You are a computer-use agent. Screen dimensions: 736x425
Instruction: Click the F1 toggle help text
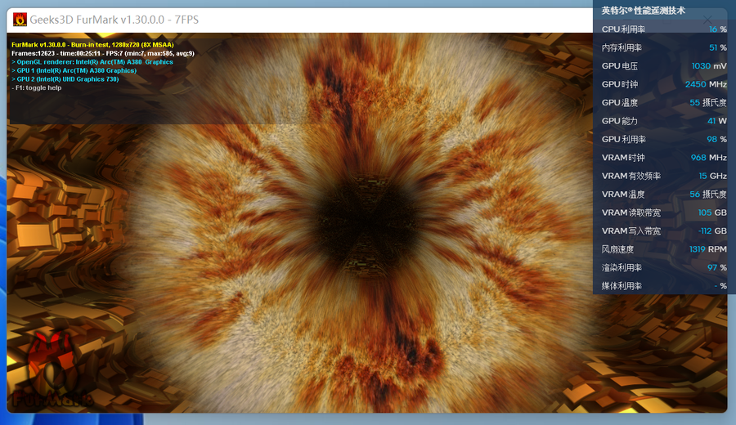coord(37,88)
